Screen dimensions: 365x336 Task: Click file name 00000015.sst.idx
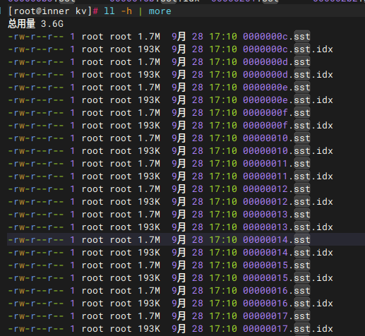point(288,278)
